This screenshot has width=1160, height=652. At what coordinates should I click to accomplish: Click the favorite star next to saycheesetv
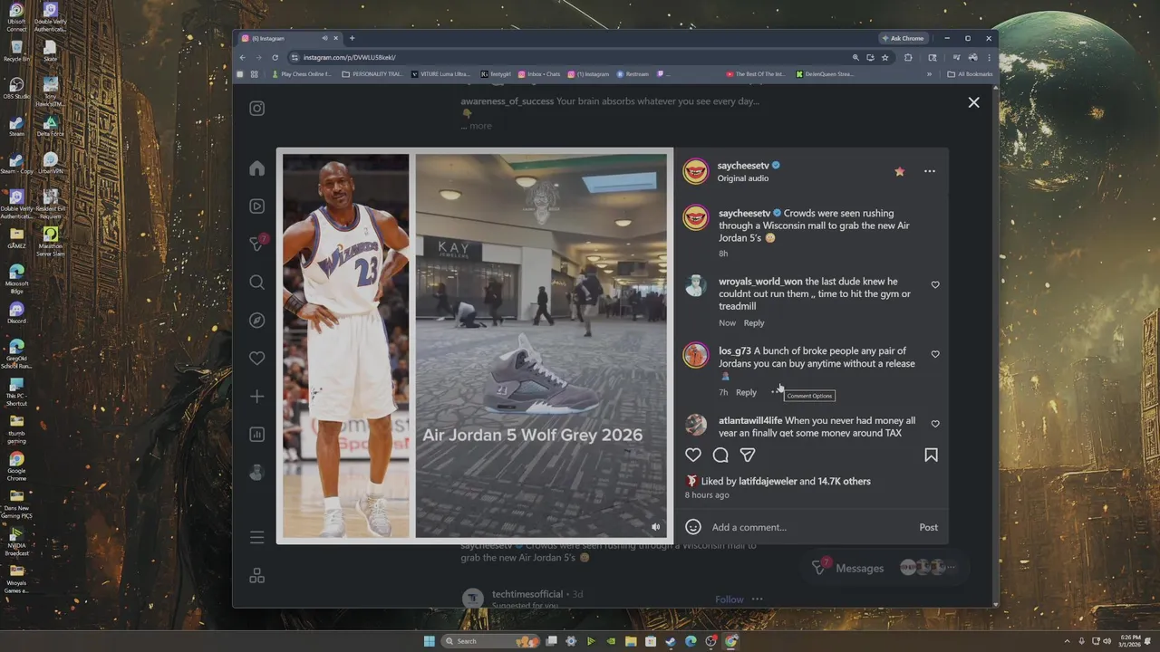[899, 171]
